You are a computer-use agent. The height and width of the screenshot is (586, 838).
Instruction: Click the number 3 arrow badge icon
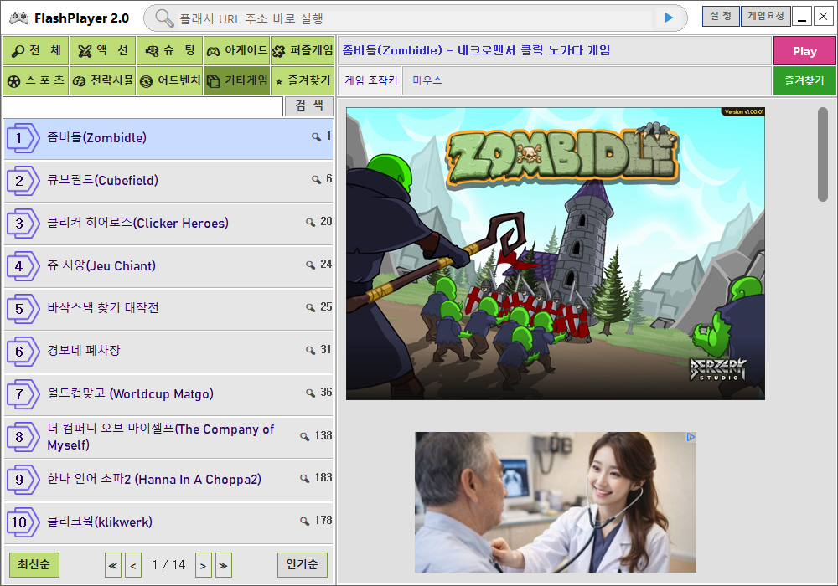point(23,224)
